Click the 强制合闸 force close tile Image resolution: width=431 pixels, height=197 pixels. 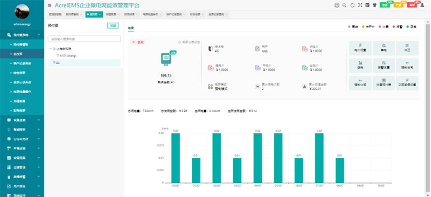tap(407, 65)
